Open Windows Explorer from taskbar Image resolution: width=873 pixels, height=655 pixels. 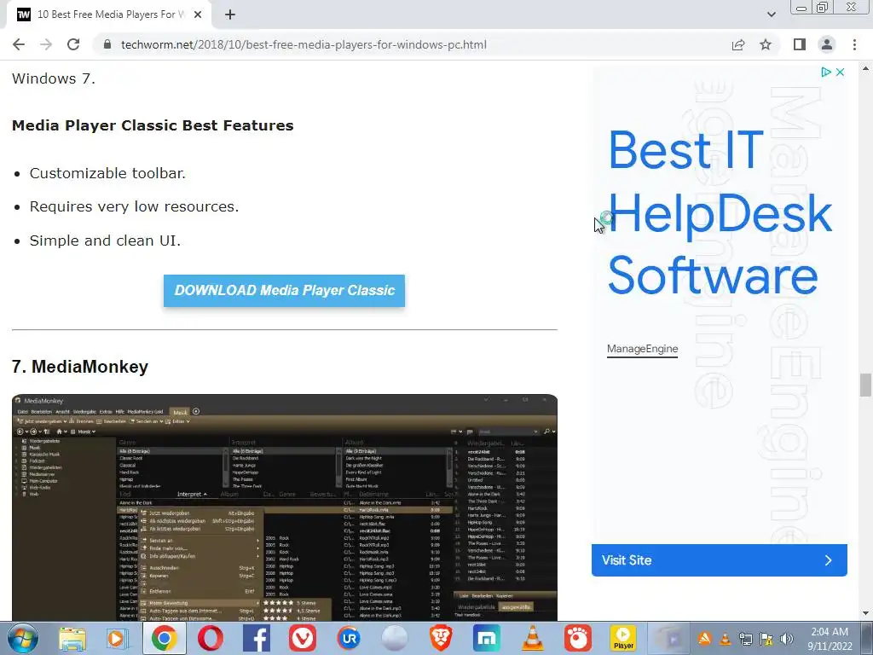click(x=72, y=638)
